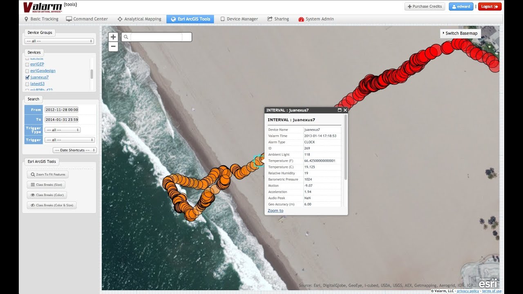
Task: Open the edward user account button
Action: click(461, 7)
